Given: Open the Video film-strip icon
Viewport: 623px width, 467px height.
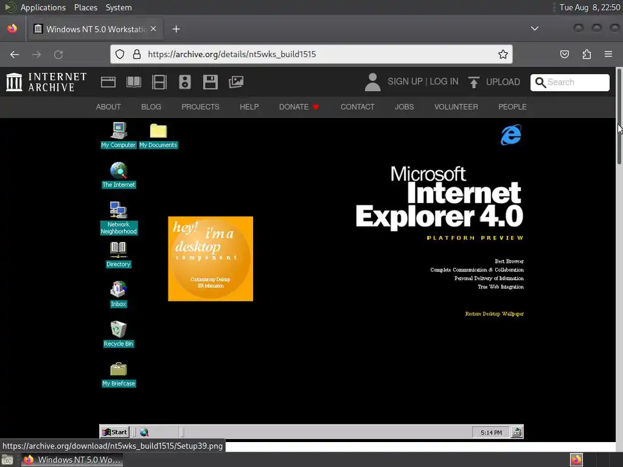Looking at the screenshot, I should (x=159, y=82).
